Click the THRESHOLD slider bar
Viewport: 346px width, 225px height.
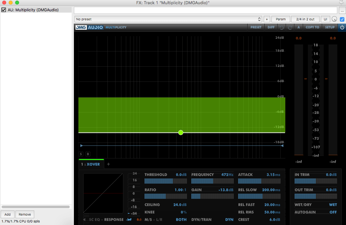coord(165,181)
